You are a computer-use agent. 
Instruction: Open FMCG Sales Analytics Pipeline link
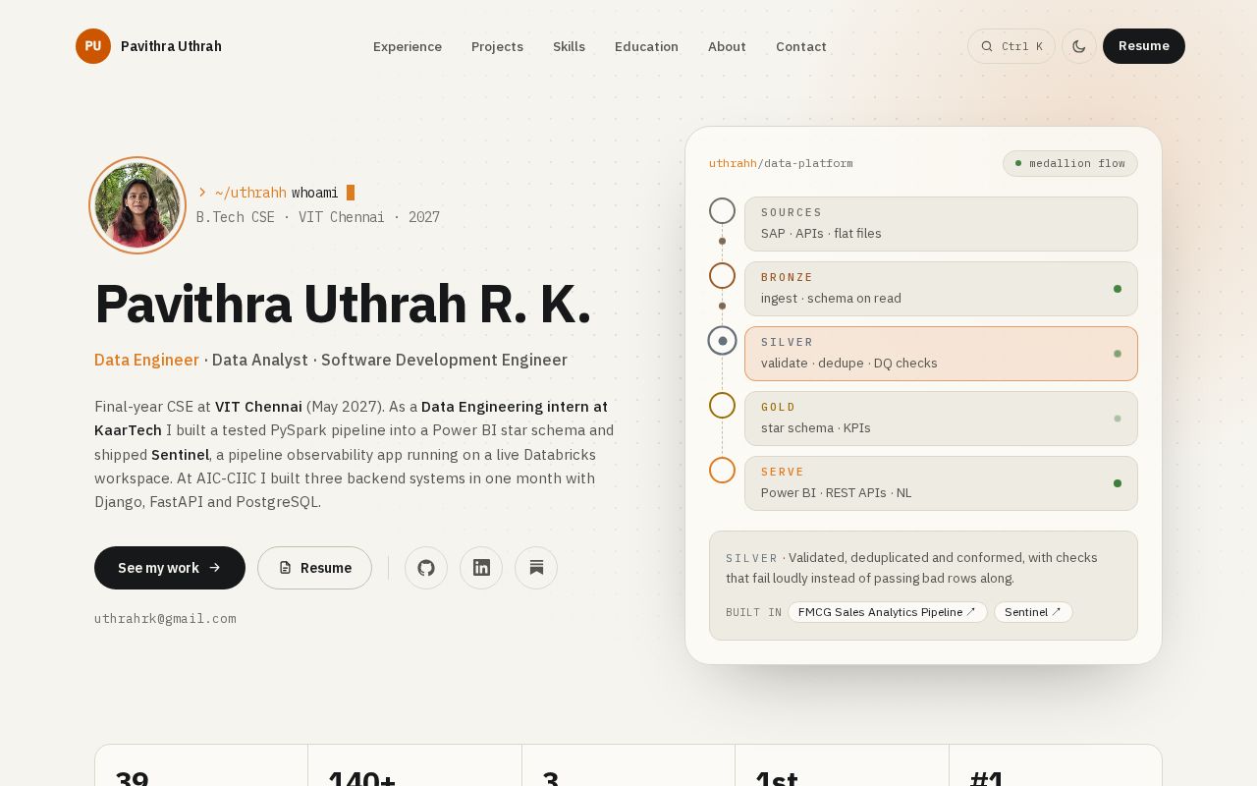888,612
